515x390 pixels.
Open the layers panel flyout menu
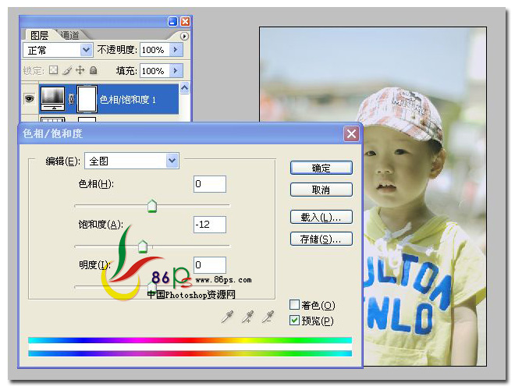click(184, 36)
